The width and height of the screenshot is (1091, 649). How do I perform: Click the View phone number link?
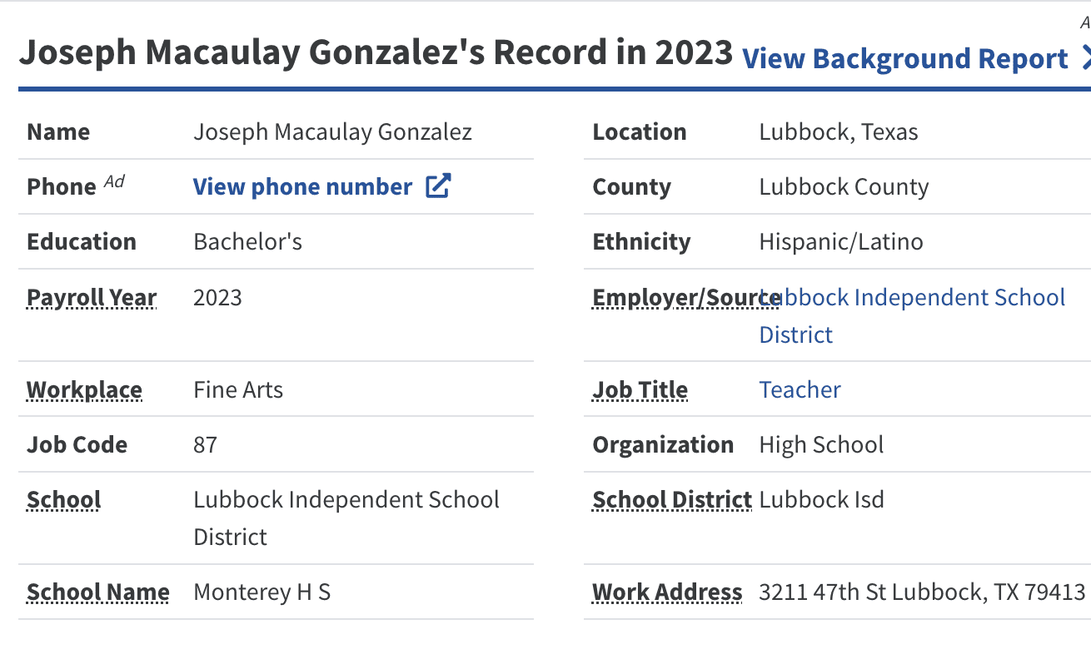pos(302,186)
